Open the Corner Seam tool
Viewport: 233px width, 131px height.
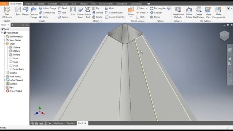[x=80, y=13]
